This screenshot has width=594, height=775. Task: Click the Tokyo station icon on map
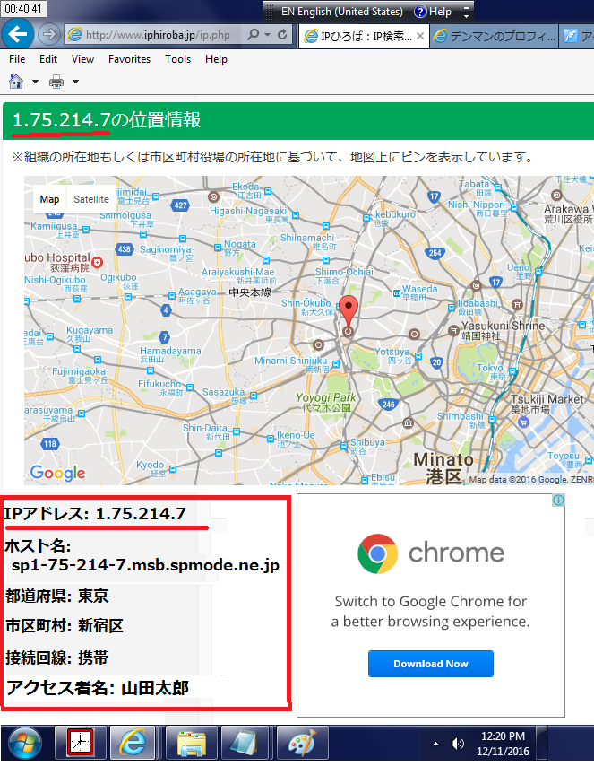512,371
